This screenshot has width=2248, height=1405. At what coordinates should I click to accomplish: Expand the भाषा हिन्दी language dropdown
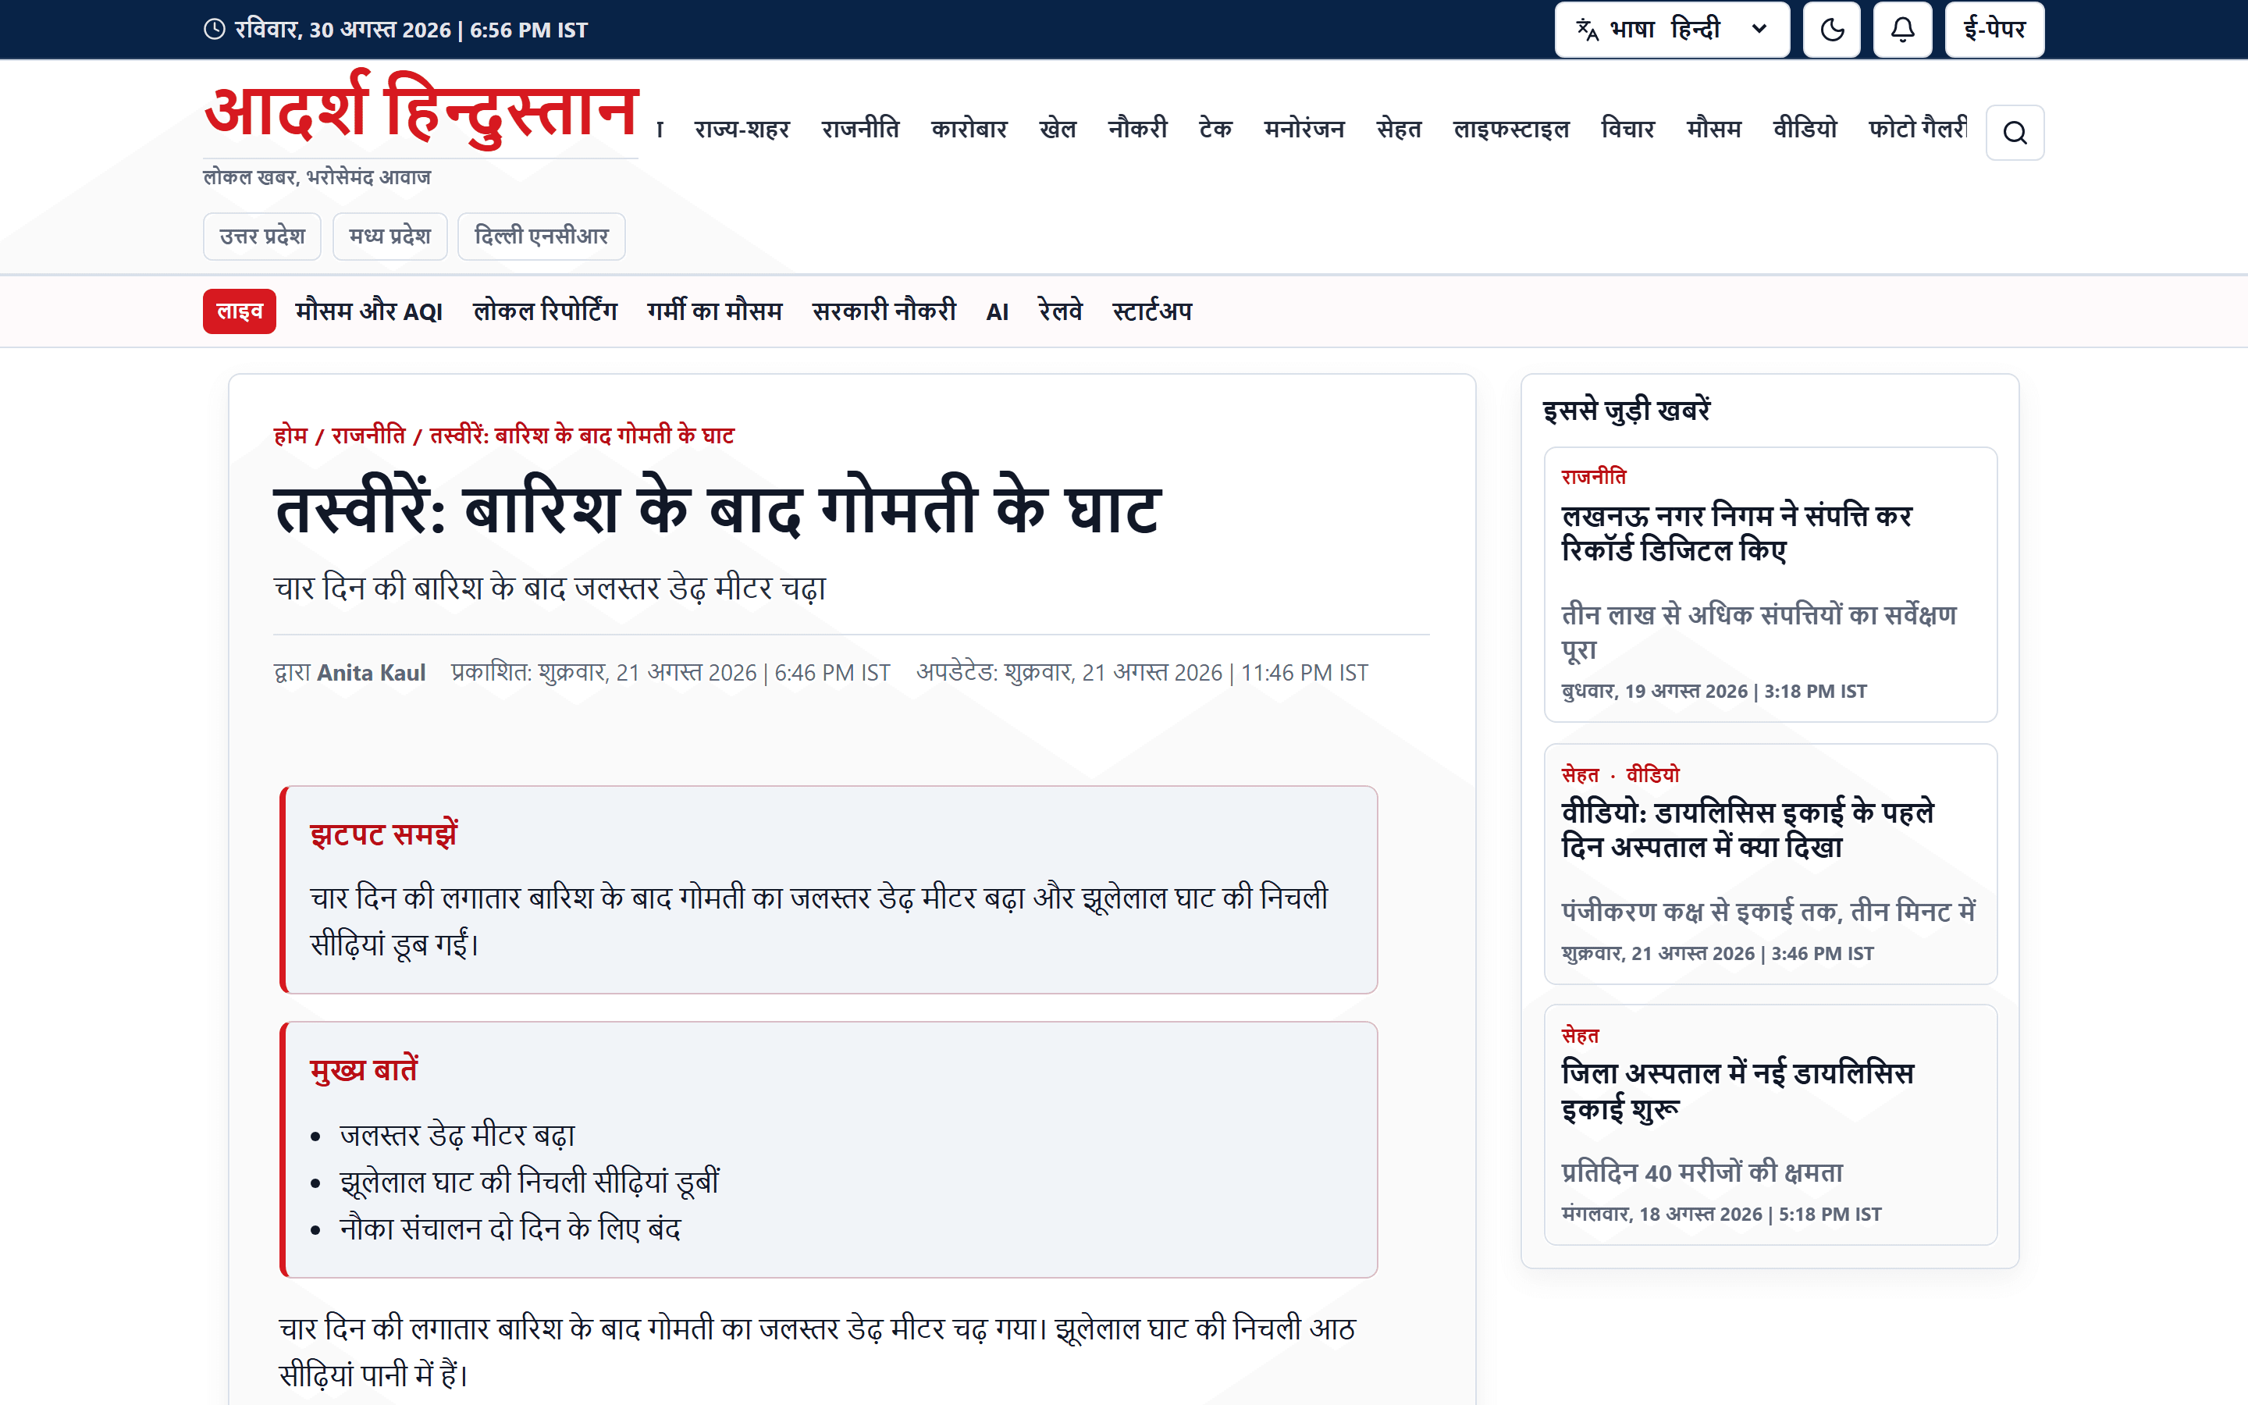click(1672, 30)
